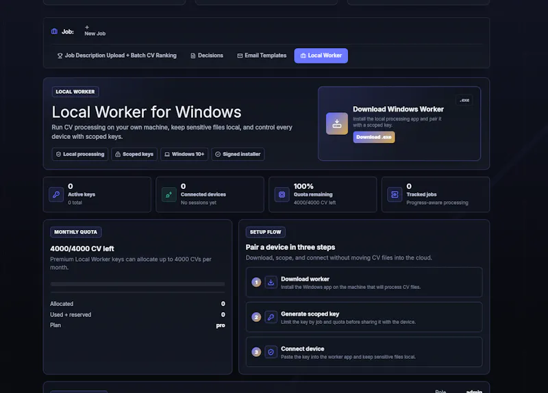Switch to the Decisions tab

pos(207,55)
